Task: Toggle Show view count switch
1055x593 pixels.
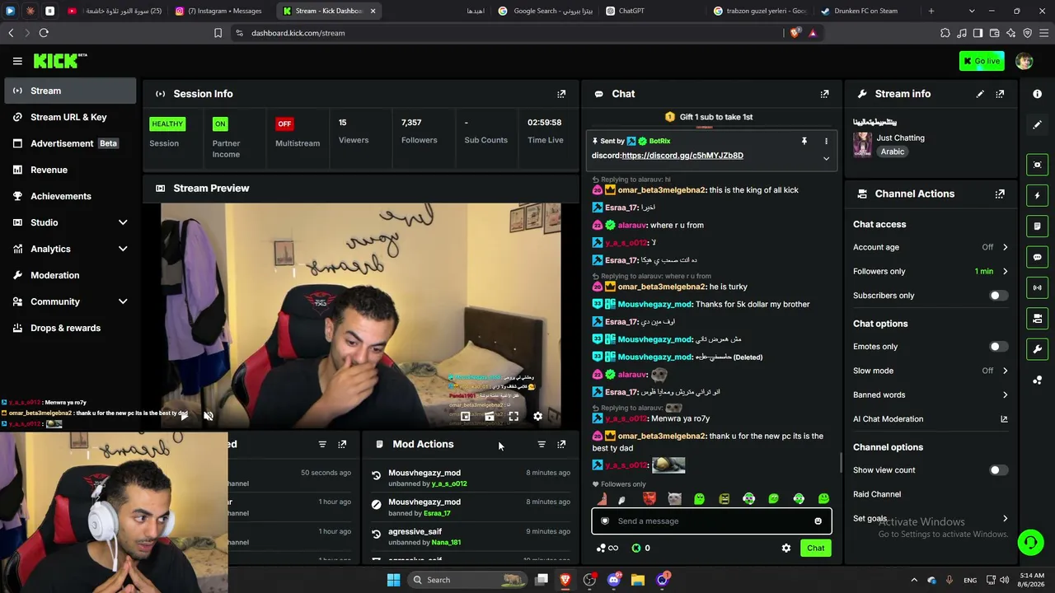Action: point(998,470)
